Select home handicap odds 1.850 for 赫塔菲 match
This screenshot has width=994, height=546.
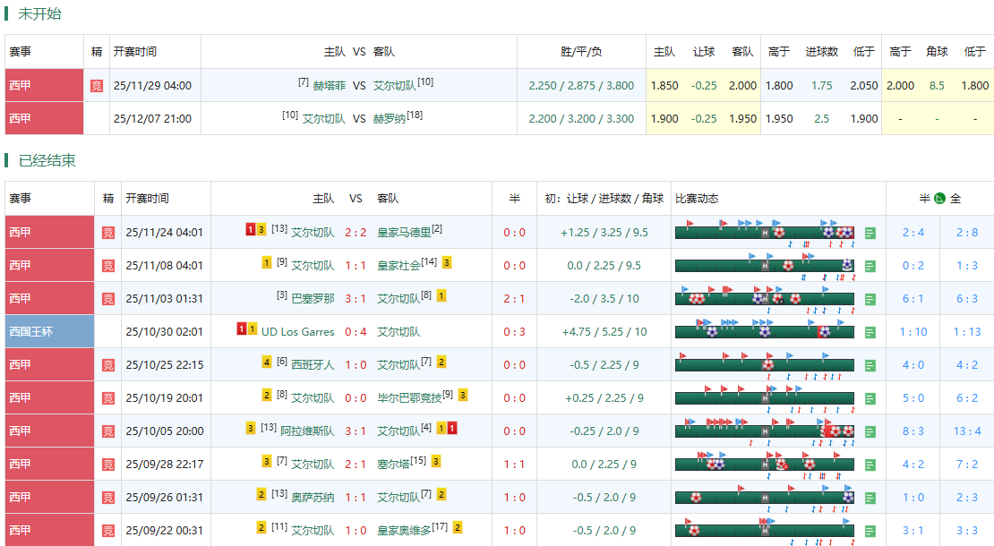point(664,86)
